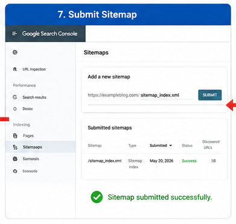236x224 pixels.
Task: Click the SUBMIT button
Action: tap(210, 95)
